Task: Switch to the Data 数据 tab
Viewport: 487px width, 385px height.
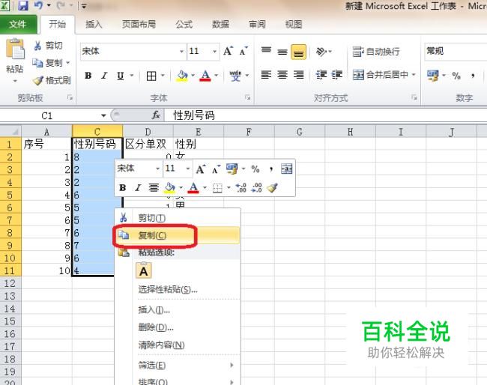Action: coord(220,24)
